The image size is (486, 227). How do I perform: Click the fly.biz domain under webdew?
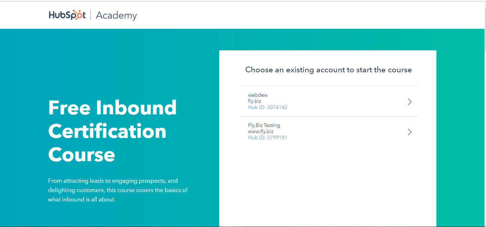tap(255, 101)
